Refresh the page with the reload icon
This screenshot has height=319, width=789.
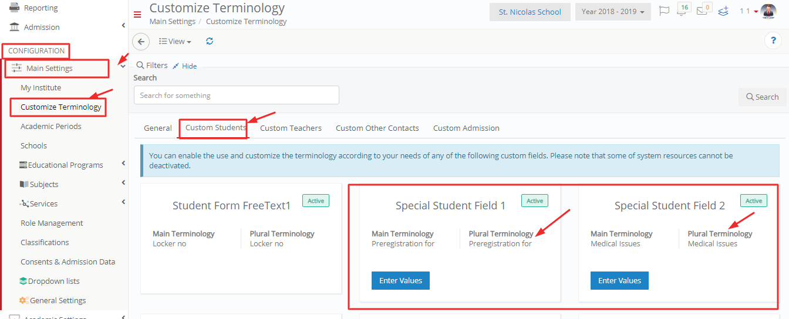[210, 41]
